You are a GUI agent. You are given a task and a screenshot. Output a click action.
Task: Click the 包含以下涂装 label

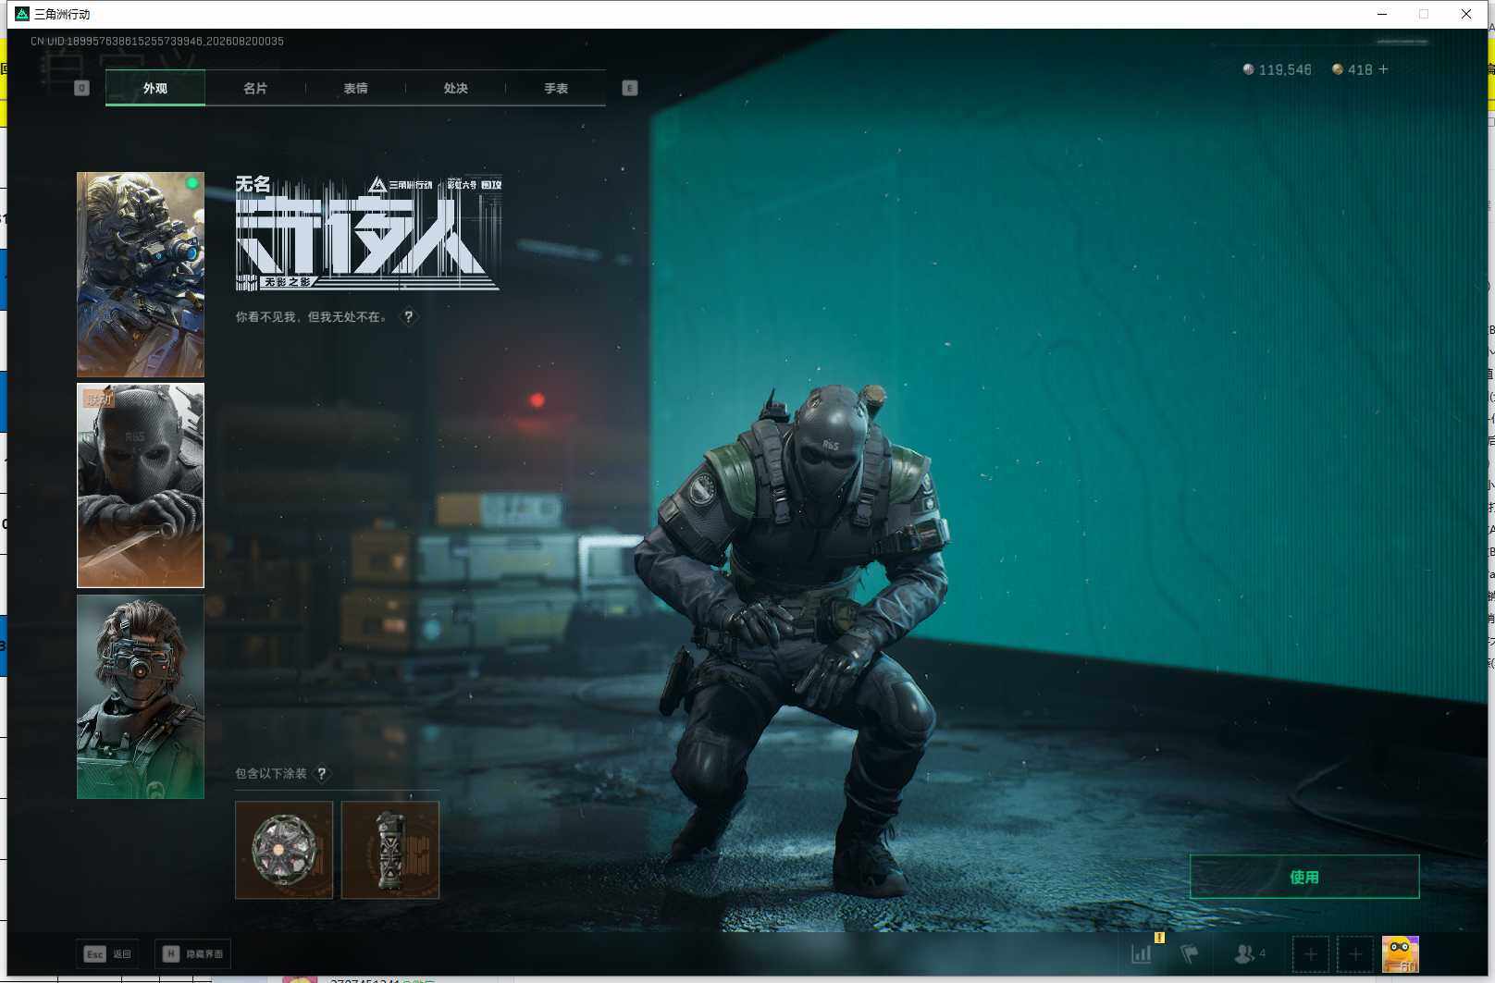coord(271,773)
